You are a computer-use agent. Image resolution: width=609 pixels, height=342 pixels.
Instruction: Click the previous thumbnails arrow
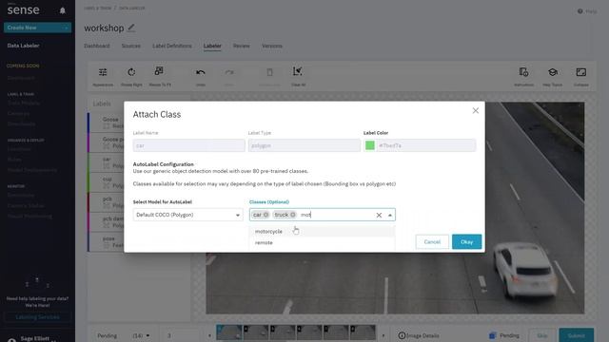click(209, 335)
